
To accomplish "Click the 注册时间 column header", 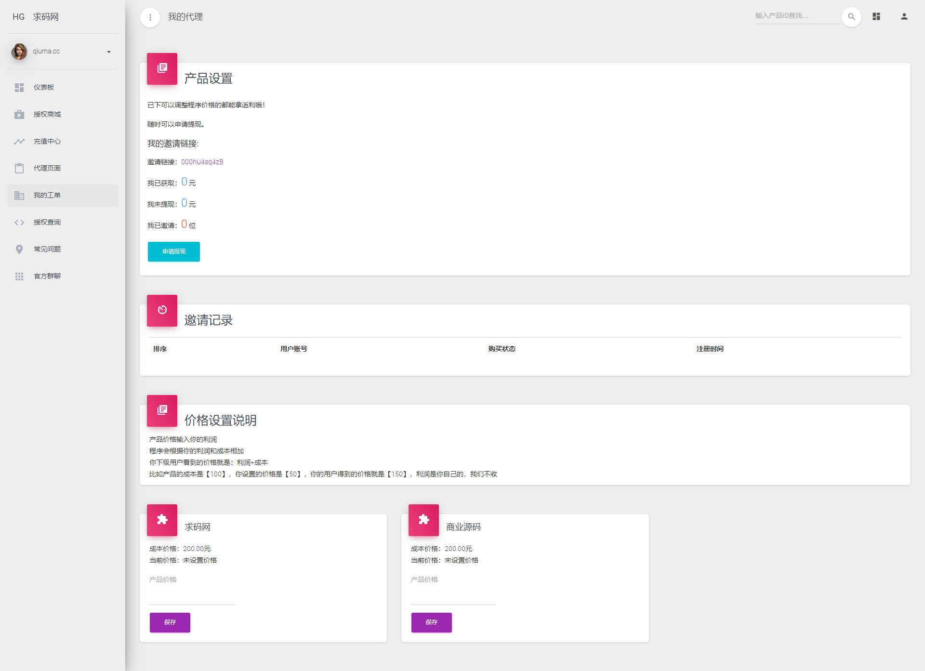I will point(710,349).
